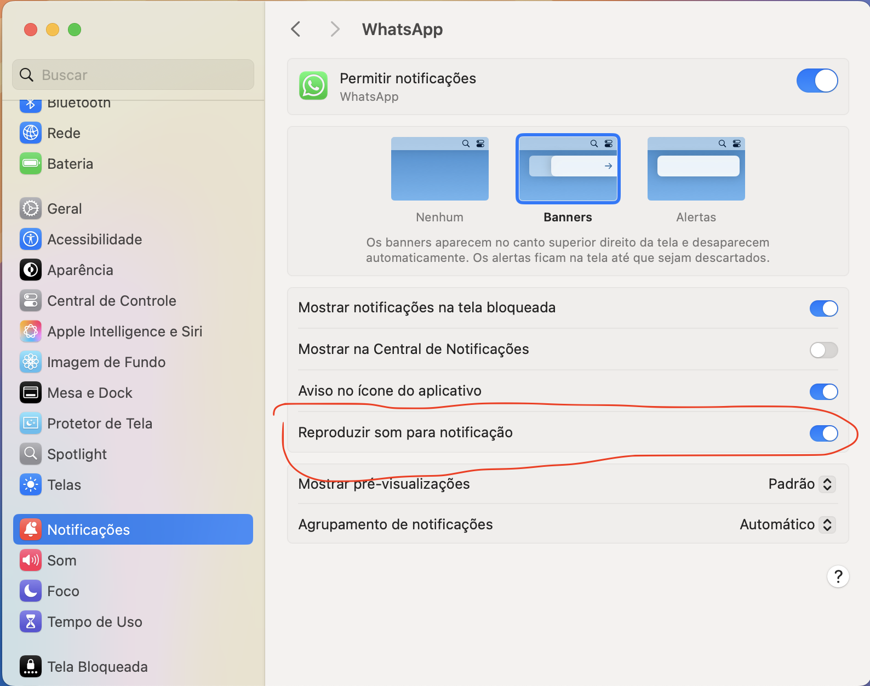Click the WhatsApp window title
Image resolution: width=870 pixels, height=686 pixels.
(x=403, y=29)
